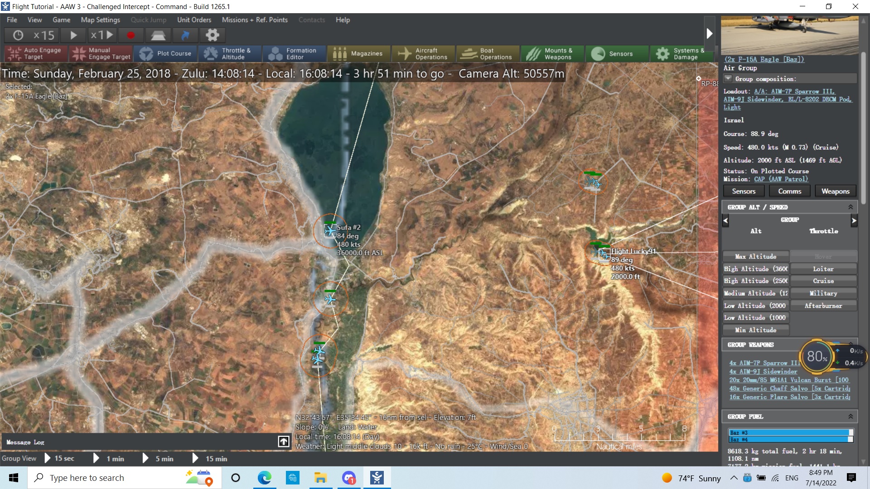
Task: Open Boat Operations
Action: tap(488, 53)
